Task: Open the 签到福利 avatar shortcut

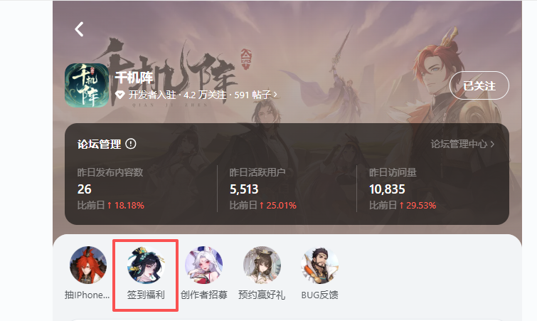Action: 146,265
